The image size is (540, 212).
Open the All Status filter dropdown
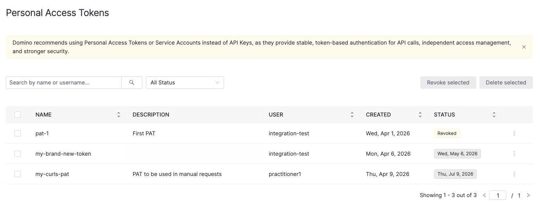(185, 83)
